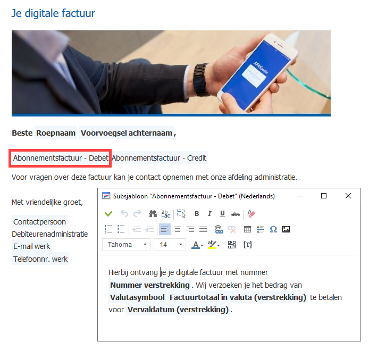The width and height of the screenshot is (369, 350).
Task: Insert a hyperlink via the globe link icon
Action: (x=219, y=229)
